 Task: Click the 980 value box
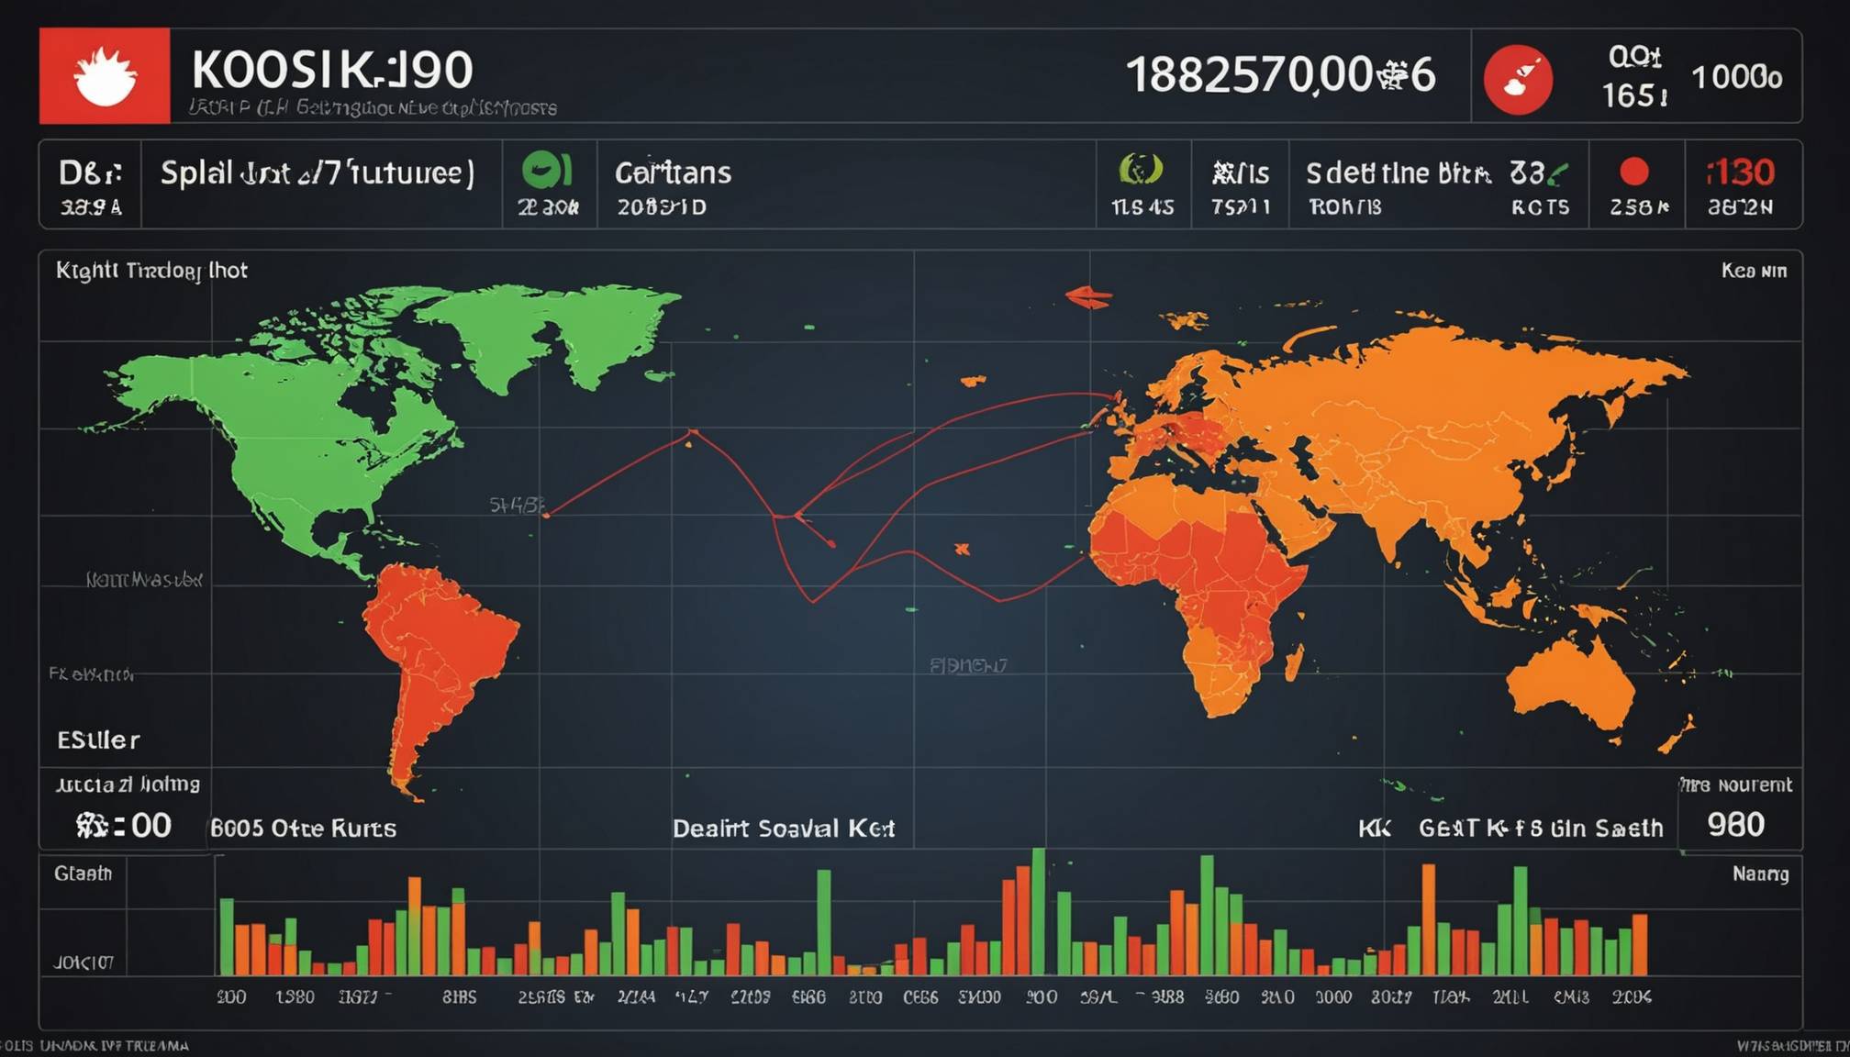(x=1736, y=825)
